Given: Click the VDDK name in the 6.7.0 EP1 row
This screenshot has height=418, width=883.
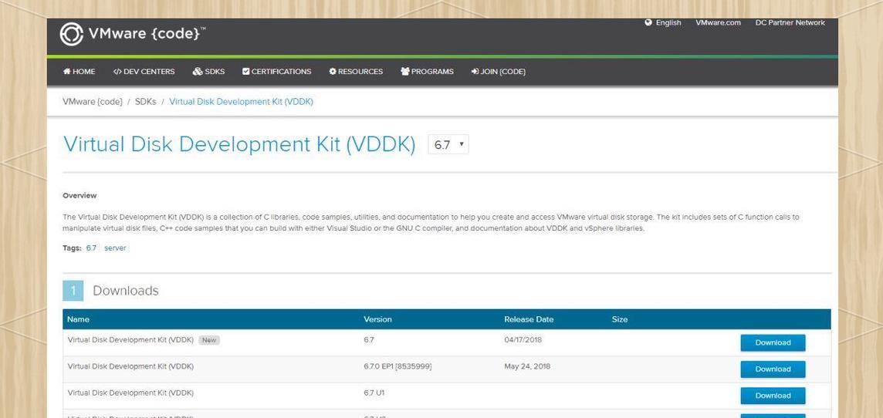Looking at the screenshot, I should tap(130, 366).
